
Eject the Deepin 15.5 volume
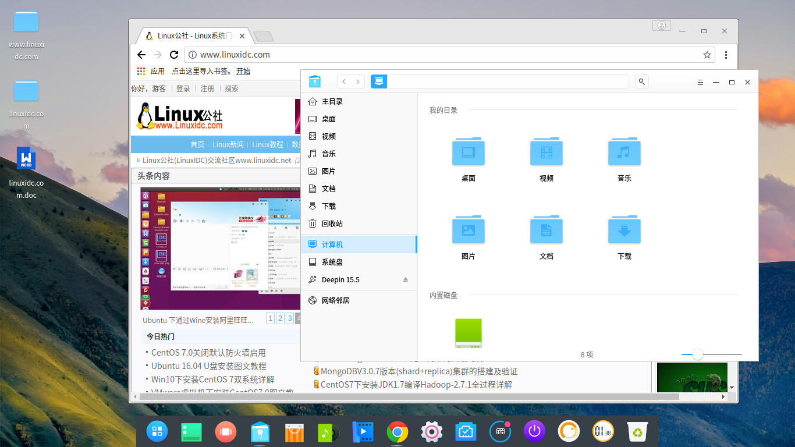[406, 280]
